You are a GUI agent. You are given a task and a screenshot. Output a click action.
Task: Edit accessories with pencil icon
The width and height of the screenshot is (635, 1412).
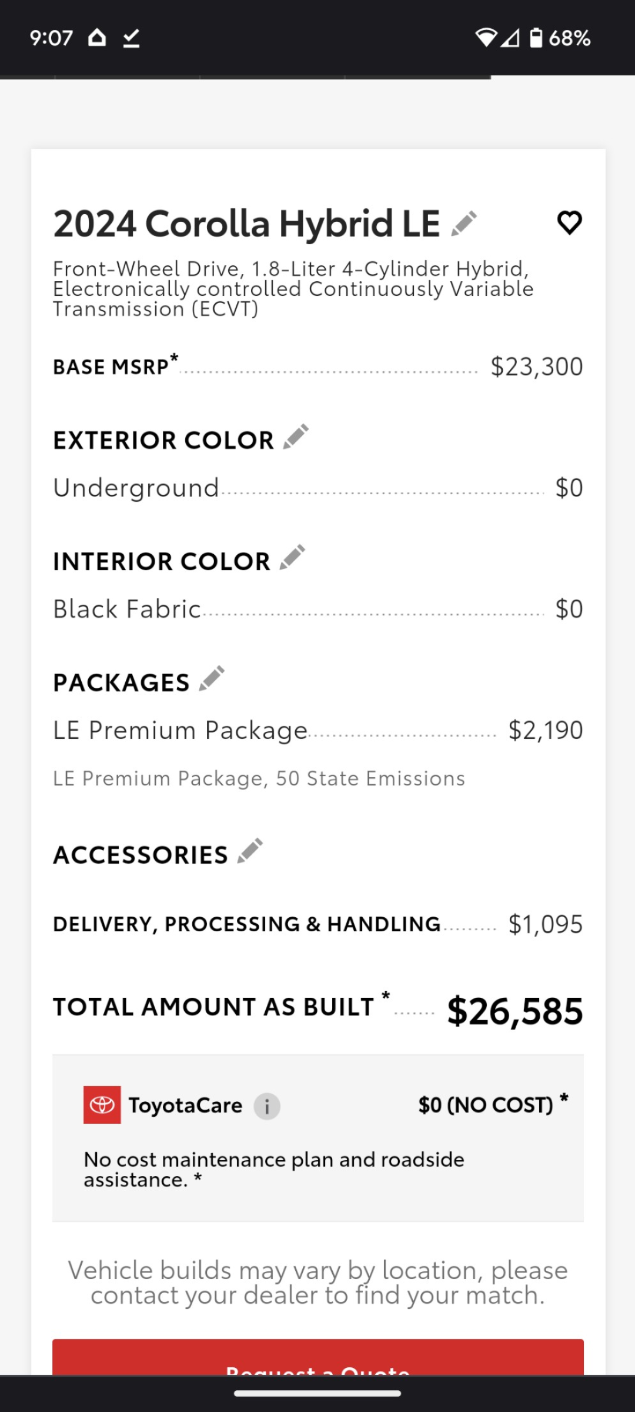tap(250, 851)
